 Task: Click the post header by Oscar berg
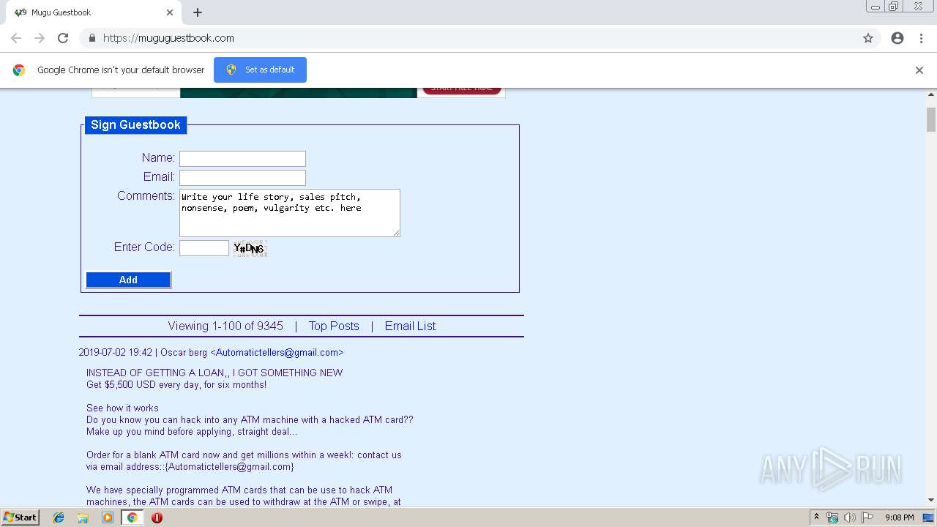click(211, 352)
